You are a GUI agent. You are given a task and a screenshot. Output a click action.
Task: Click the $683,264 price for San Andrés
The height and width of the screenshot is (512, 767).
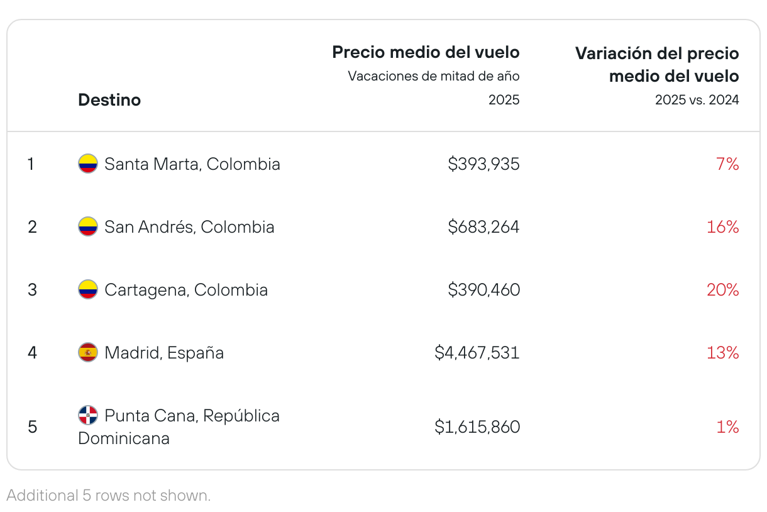[x=483, y=226]
